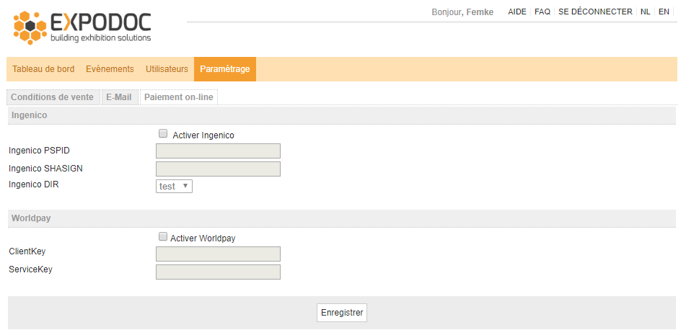The height and width of the screenshot is (330, 681).
Task: Open the Ingenico DIR test dropdown
Action: coord(174,186)
